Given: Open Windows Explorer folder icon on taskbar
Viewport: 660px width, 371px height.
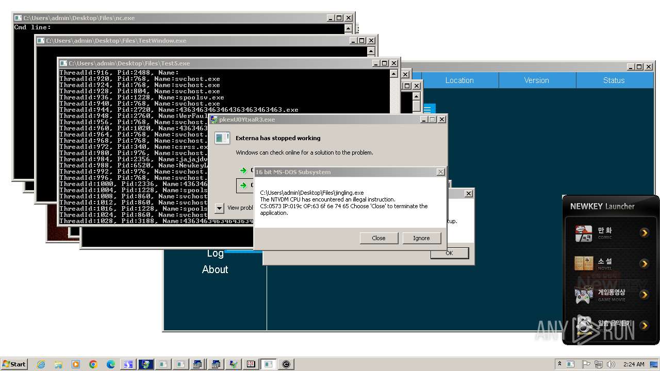Looking at the screenshot, I should coord(59,364).
